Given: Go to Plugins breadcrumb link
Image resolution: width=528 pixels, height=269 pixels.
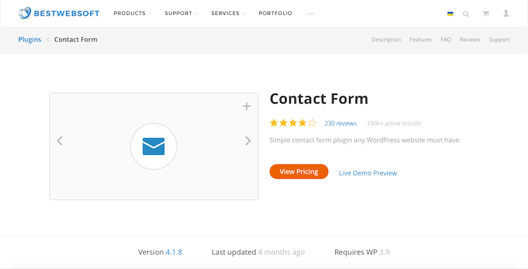Looking at the screenshot, I should click(x=30, y=39).
